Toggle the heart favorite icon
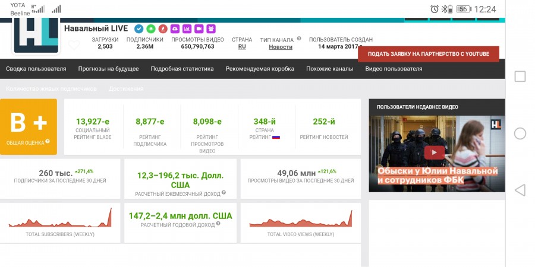Image resolution: width=535 pixels, height=267 pixels. 74,45
